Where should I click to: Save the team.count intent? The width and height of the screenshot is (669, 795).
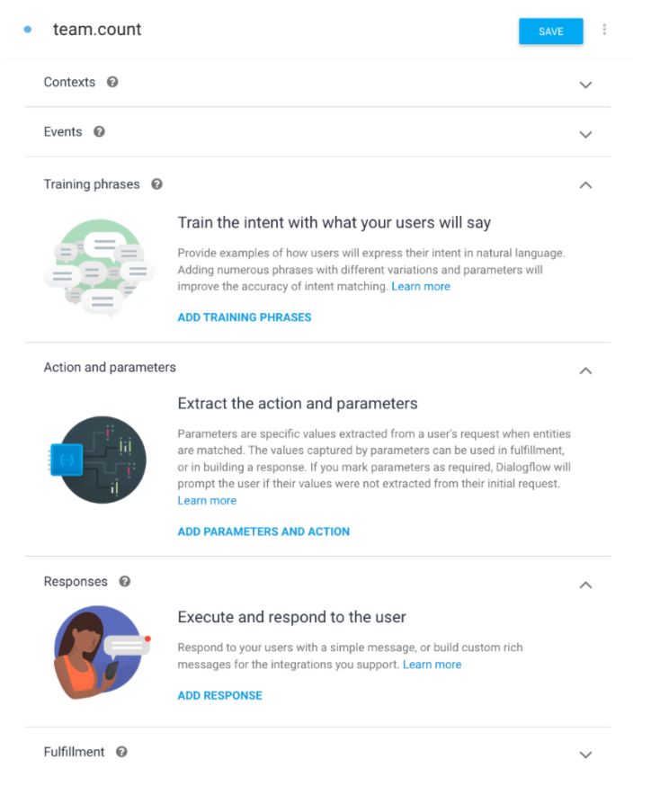(550, 30)
